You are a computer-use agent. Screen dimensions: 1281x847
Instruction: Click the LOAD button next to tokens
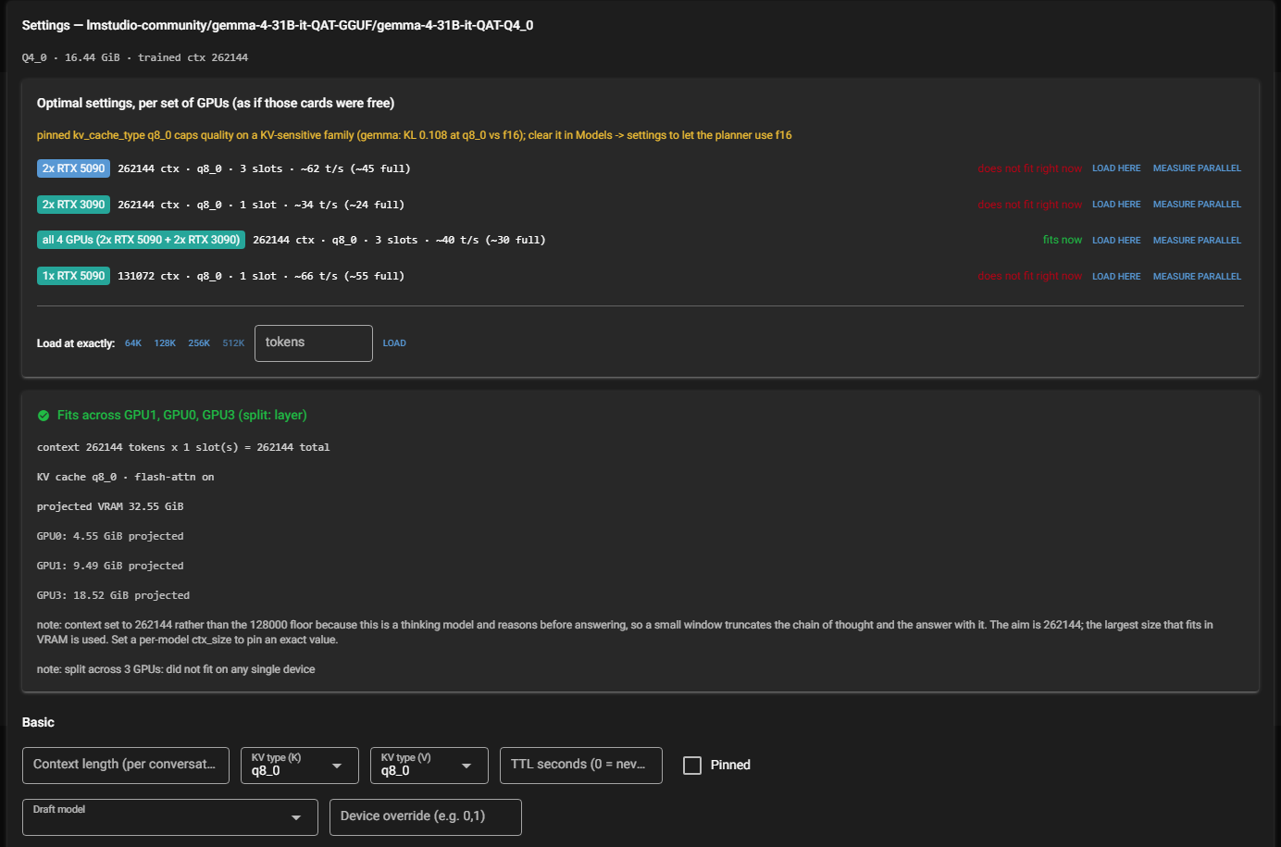coord(394,343)
